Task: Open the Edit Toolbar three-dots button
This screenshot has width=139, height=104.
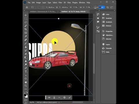Action: coord(25,89)
